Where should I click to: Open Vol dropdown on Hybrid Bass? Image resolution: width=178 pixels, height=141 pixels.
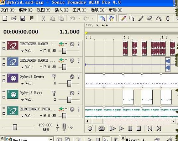pos(22,100)
